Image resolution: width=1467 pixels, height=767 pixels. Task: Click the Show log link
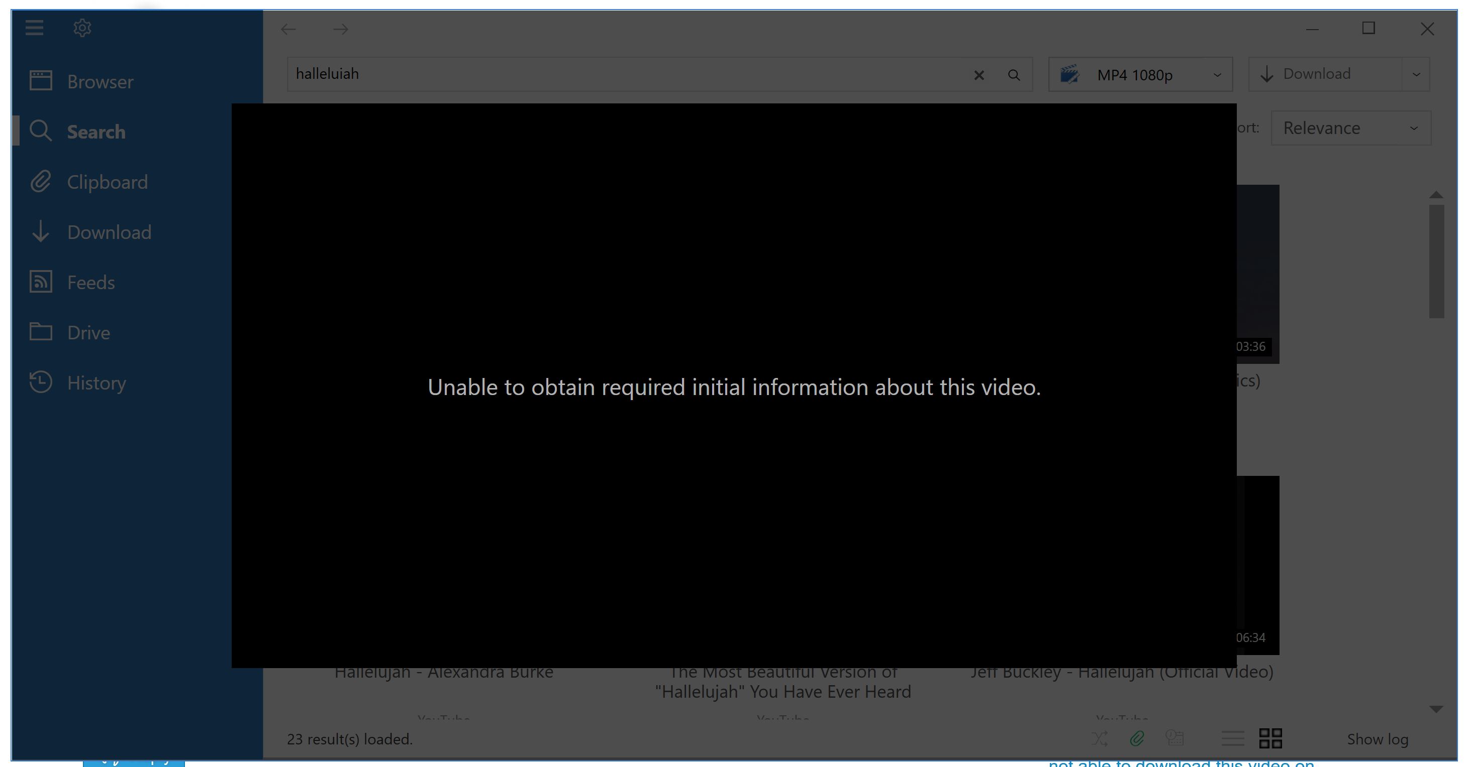point(1377,739)
